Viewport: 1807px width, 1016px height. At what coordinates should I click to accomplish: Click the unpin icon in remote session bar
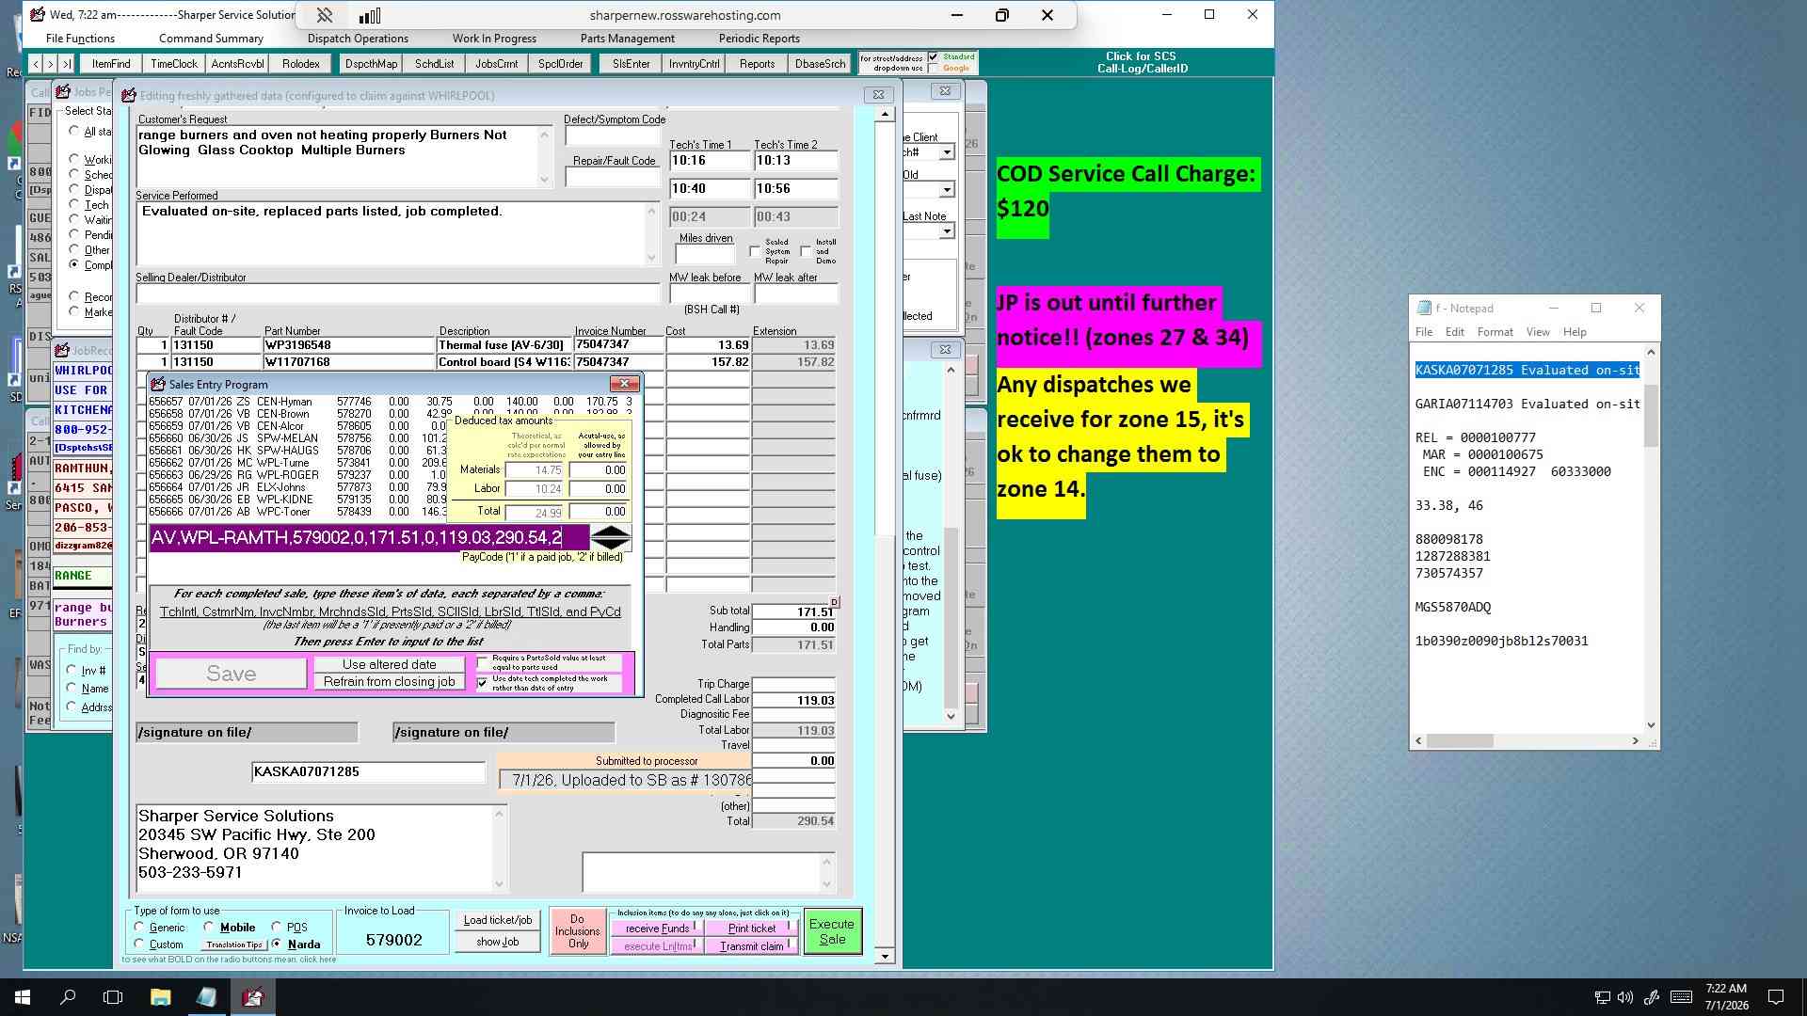click(324, 15)
